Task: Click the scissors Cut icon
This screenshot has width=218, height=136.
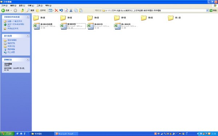Action: (x=71, y=11)
